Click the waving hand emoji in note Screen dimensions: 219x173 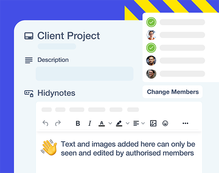click(x=49, y=147)
